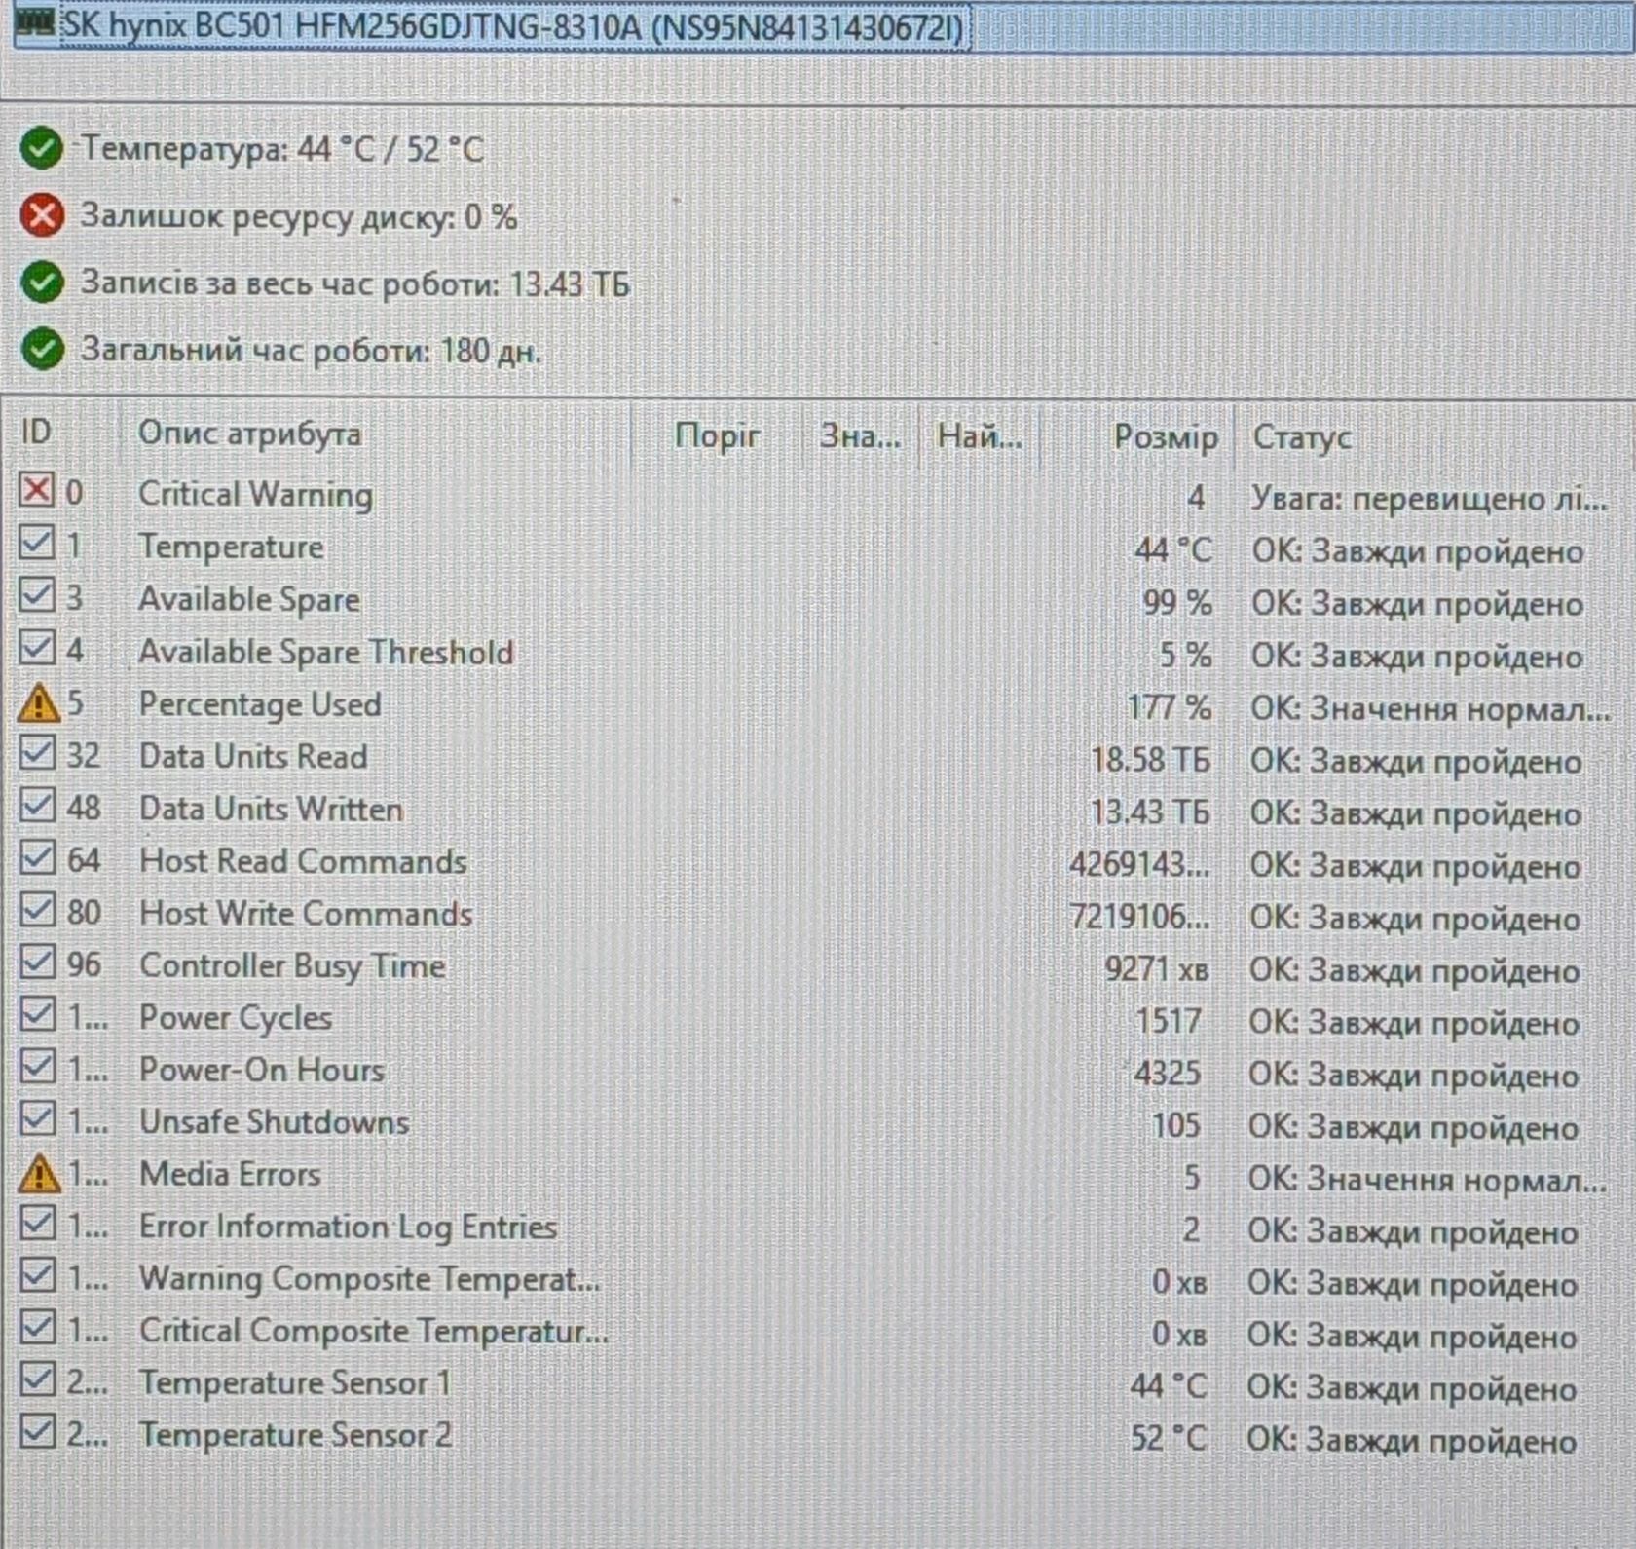Screen dimensions: 1636x1549
Task: Click the 1517 Power Cycles value
Action: [x=1169, y=1021]
